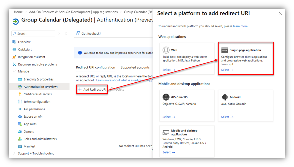Open Diagnose and solve problems wrench icon
This screenshot has height=167, width=294.
tap(14, 64)
